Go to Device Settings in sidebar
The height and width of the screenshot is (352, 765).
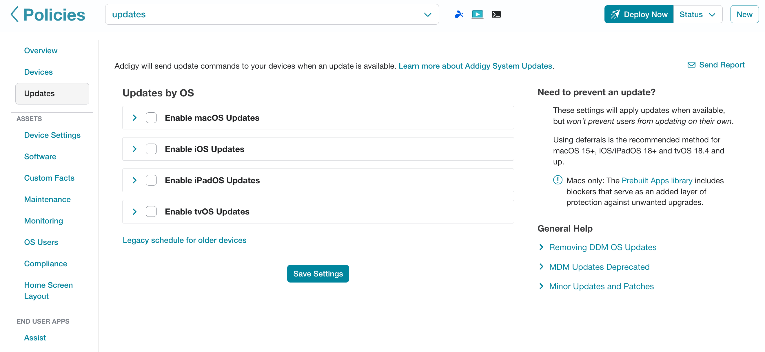tap(52, 135)
